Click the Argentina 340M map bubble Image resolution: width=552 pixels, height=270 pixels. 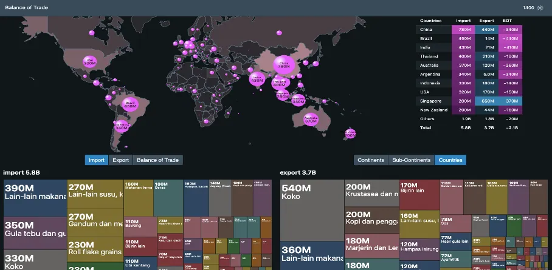coord(122,127)
